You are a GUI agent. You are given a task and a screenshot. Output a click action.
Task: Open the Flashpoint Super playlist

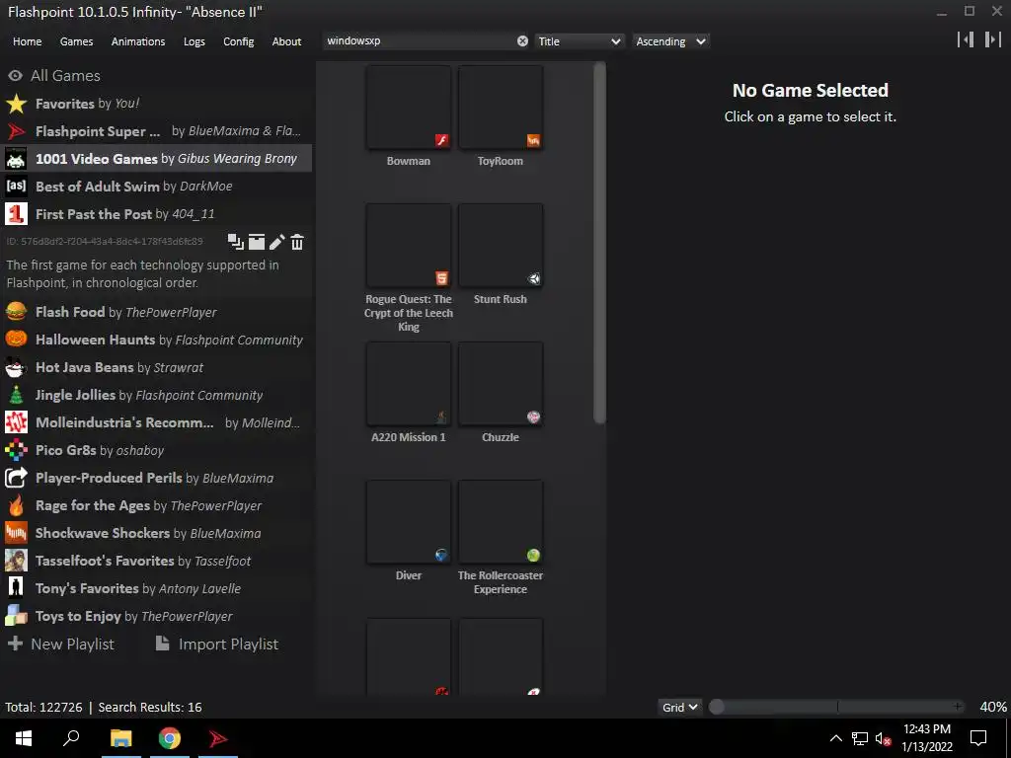point(157,131)
